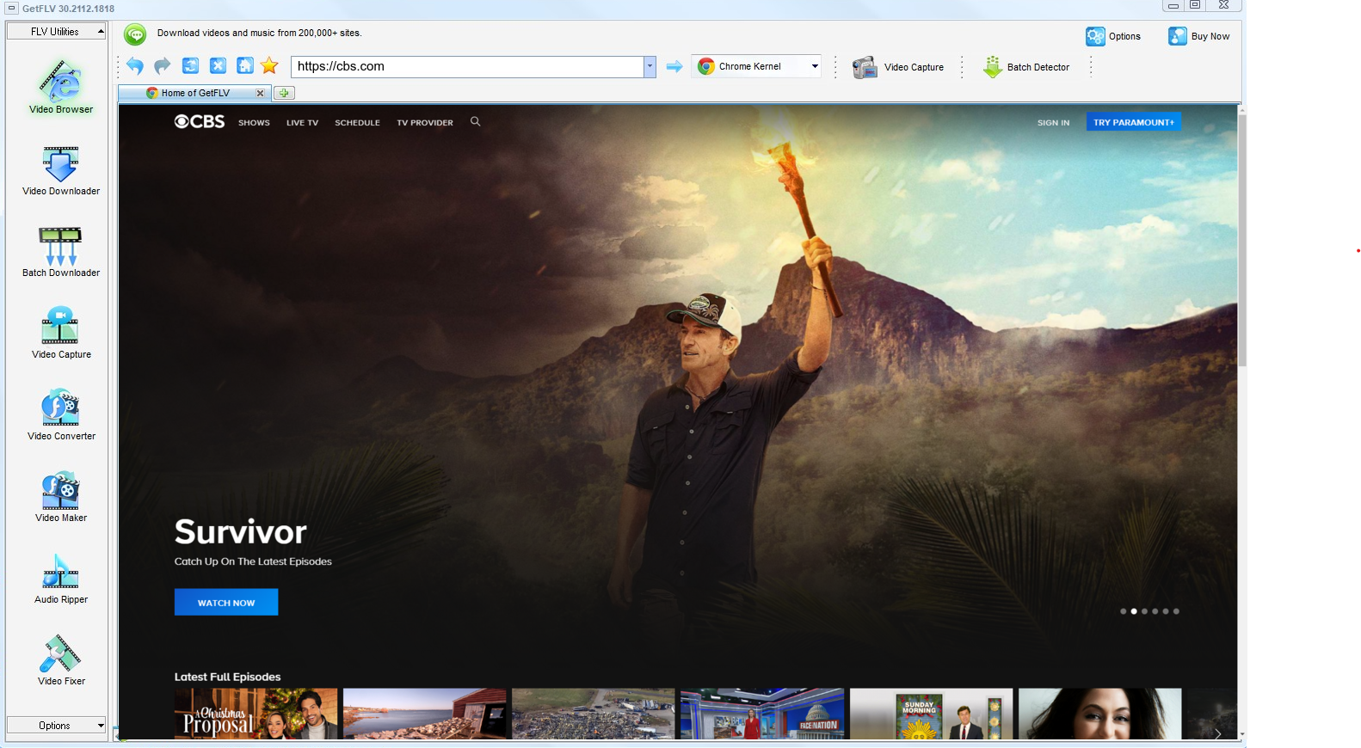Click the Survivor title

coord(240,532)
